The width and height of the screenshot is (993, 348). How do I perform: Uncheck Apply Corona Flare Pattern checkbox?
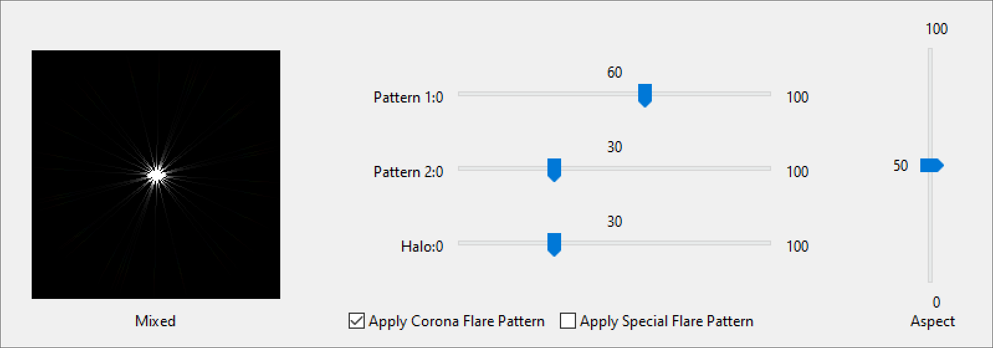click(x=357, y=321)
